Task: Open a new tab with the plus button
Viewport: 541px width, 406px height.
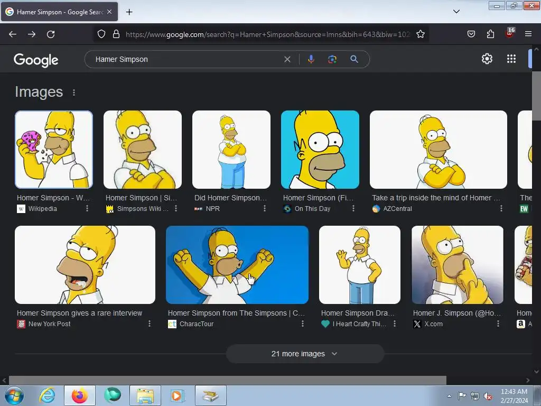Action: (129, 12)
